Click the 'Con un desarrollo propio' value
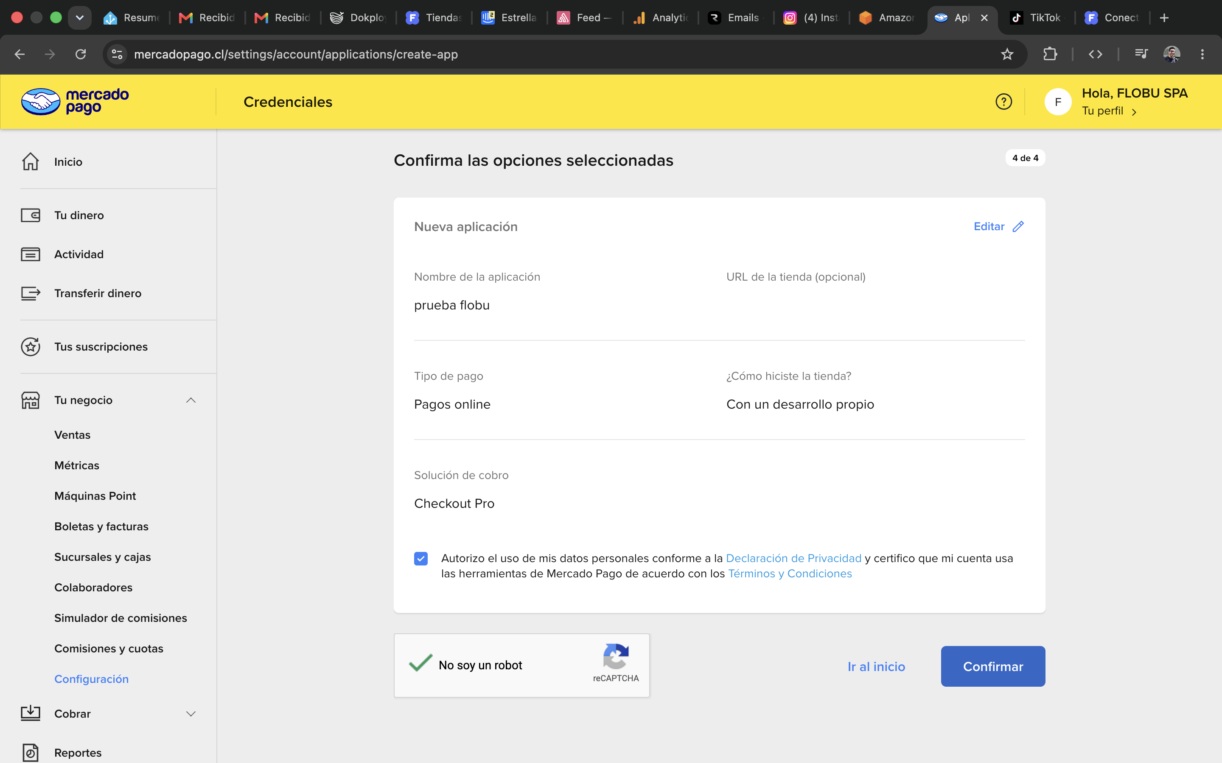 point(800,404)
